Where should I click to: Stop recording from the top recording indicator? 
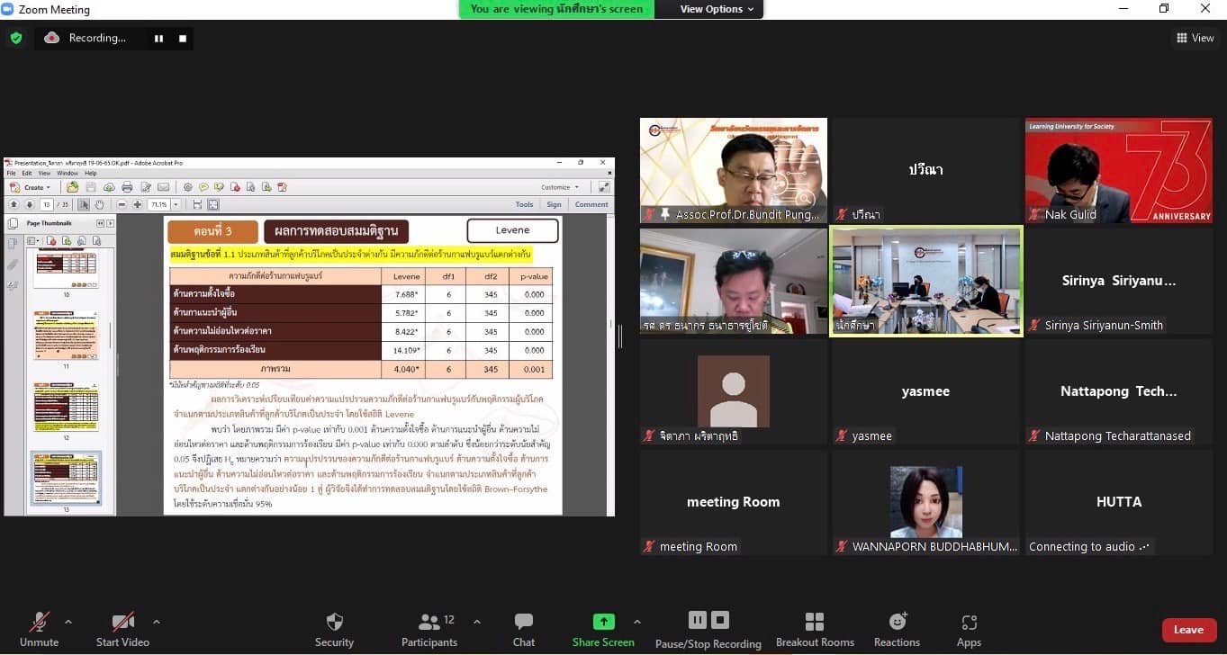[183, 39]
